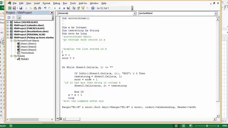Switch Excel to Page Break Preview icon
This screenshot has height=128, width=228.
point(191,126)
